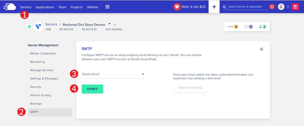This screenshot has width=304, height=126.
Task: Open the team members count badge
Action: pyautogui.click(x=263, y=27)
